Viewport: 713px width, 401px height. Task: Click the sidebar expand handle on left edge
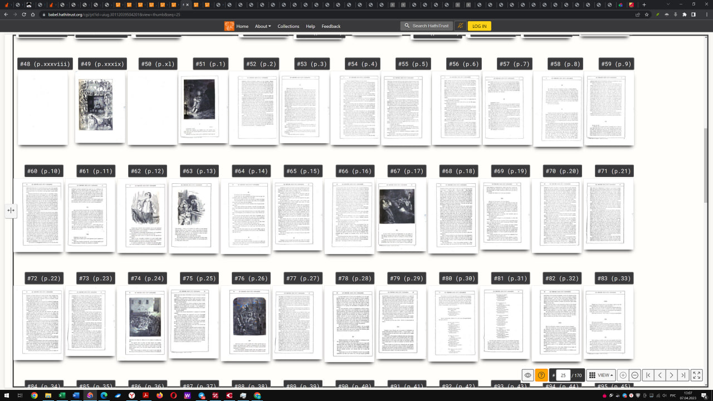pyautogui.click(x=11, y=210)
